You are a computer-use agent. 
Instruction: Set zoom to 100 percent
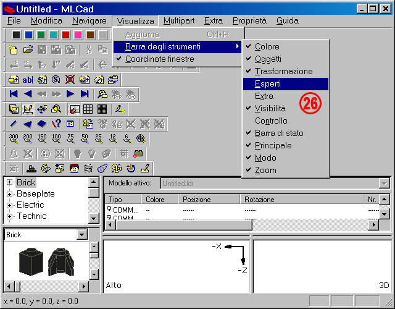pos(56,138)
